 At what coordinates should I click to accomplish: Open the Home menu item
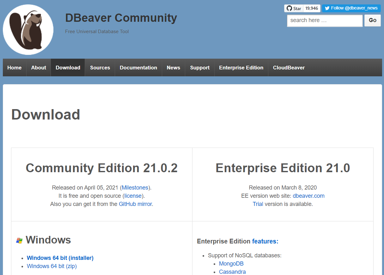click(15, 67)
